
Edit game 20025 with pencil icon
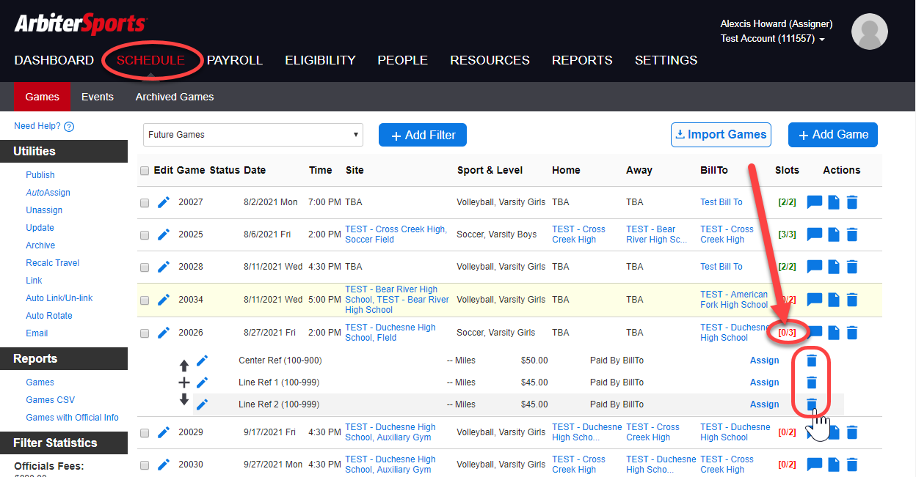click(164, 234)
